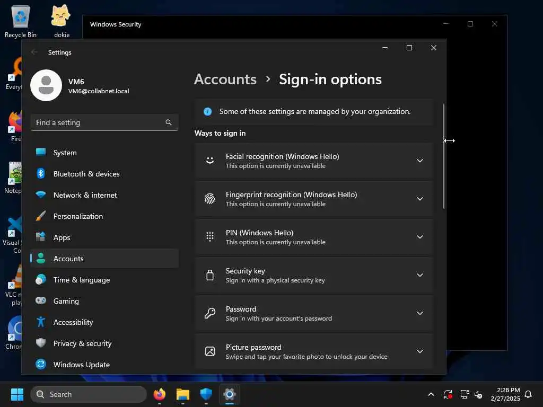The image size is (543, 407).
Task: Click "Sign in with a physical security key" text
Action: (275, 280)
